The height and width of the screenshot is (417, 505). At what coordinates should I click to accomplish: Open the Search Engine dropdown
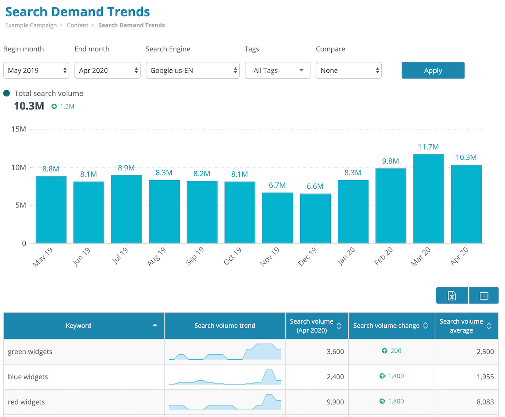point(192,70)
